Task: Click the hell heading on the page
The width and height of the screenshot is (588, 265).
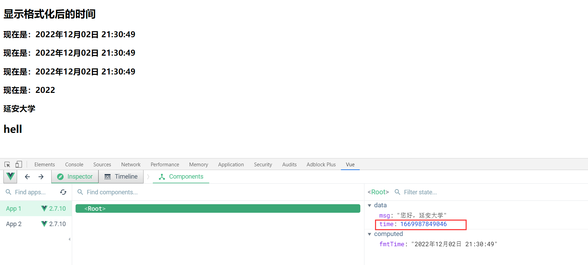Action: point(13,129)
